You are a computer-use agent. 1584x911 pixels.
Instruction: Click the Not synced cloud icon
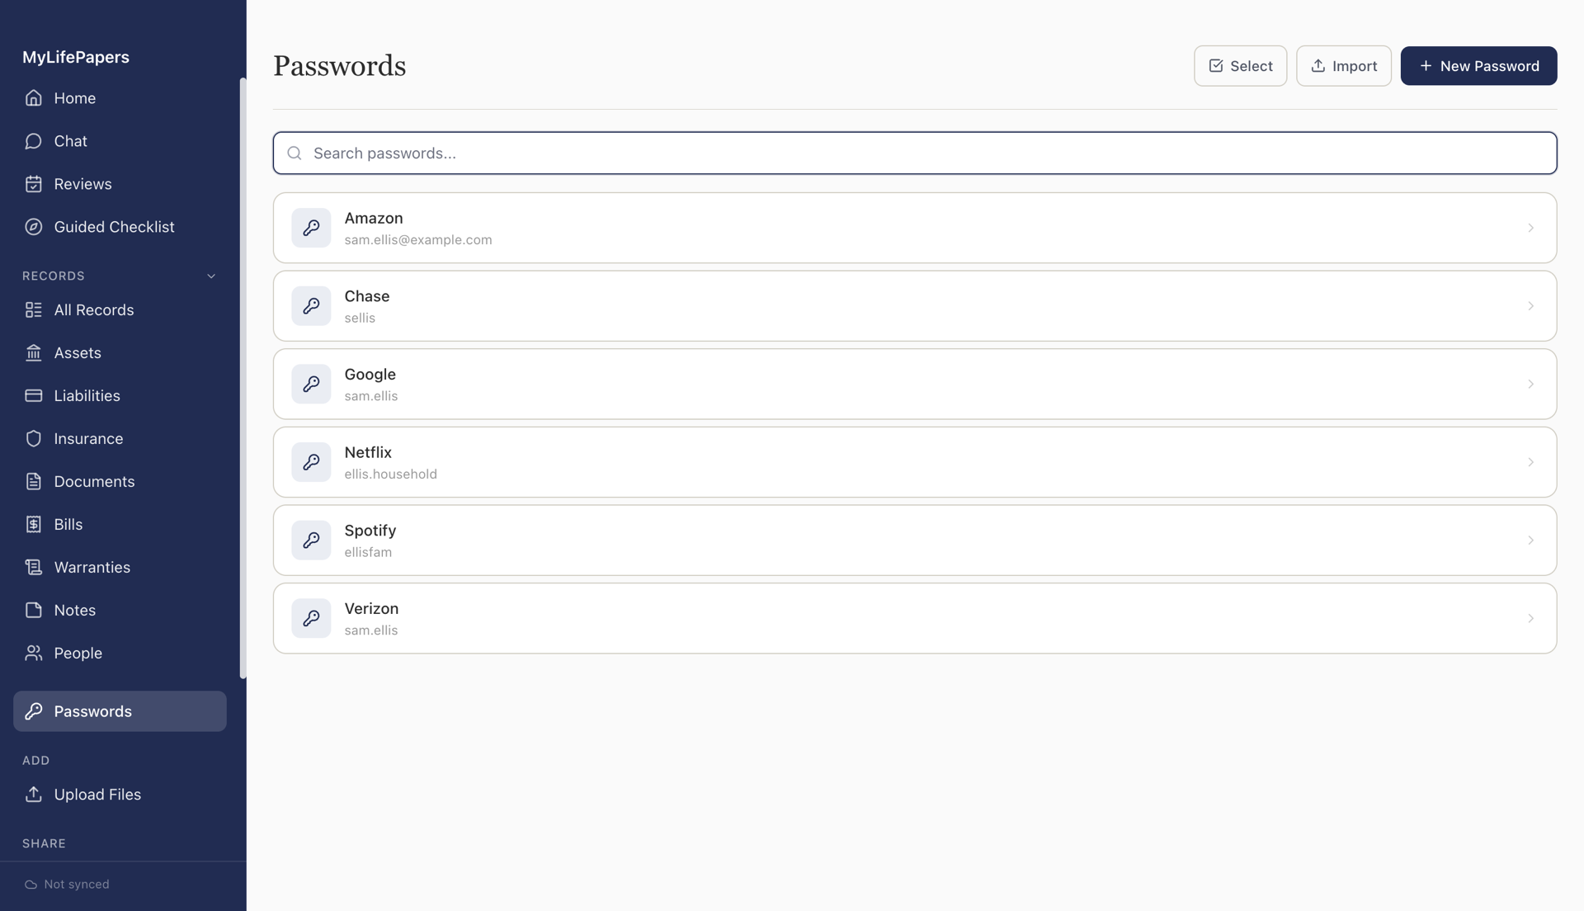pyautogui.click(x=31, y=885)
